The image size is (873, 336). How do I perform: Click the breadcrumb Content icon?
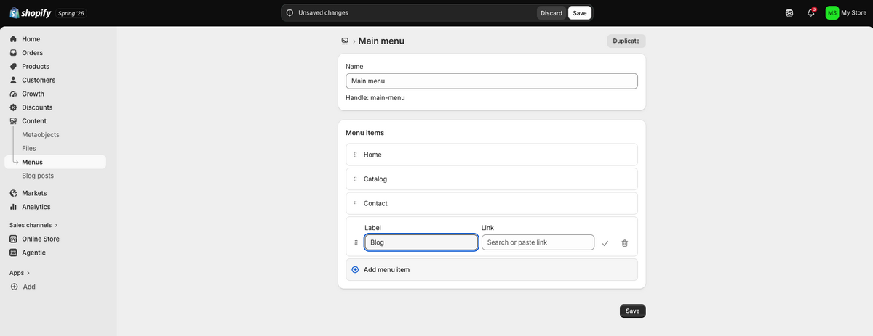(x=345, y=41)
